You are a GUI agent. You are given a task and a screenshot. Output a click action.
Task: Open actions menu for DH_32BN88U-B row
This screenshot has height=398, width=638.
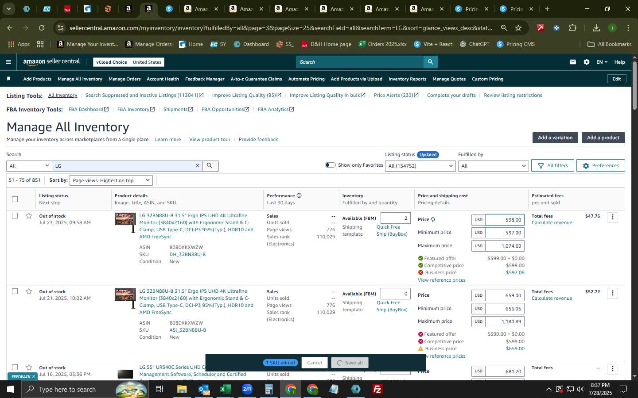[613, 217]
